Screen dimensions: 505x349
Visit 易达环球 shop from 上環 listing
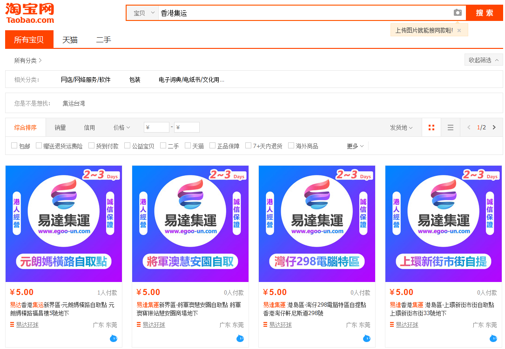(407, 325)
